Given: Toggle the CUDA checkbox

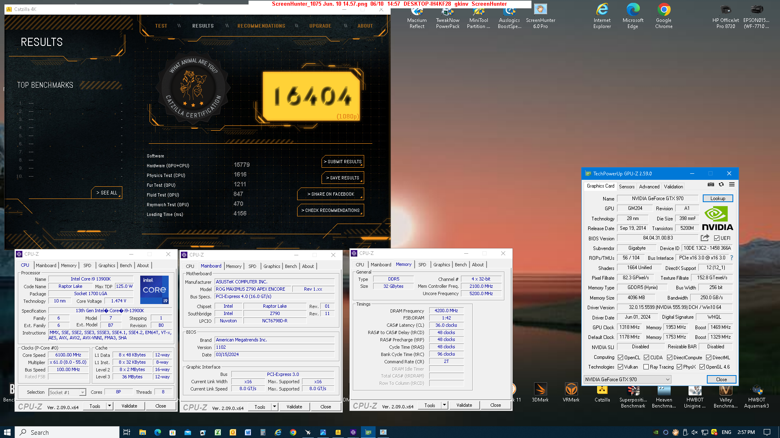Looking at the screenshot, I should (x=647, y=358).
